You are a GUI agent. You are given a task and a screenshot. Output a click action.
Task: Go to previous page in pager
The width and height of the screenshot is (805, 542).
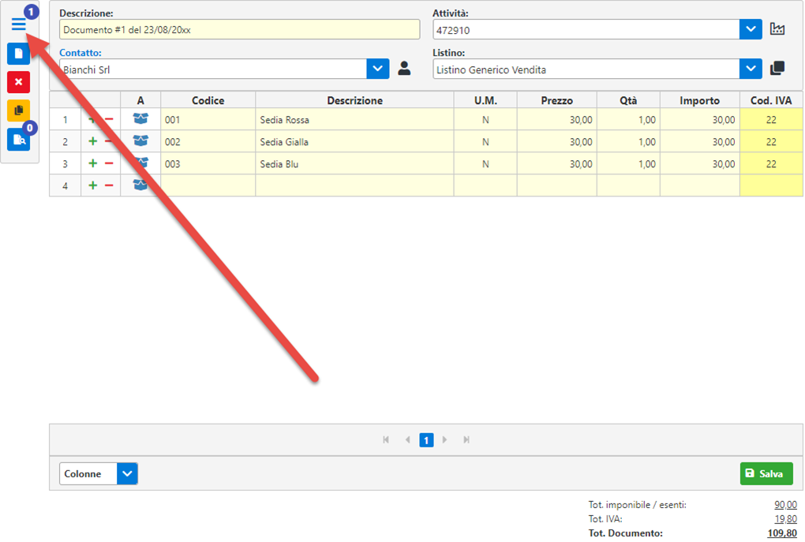[x=408, y=440]
